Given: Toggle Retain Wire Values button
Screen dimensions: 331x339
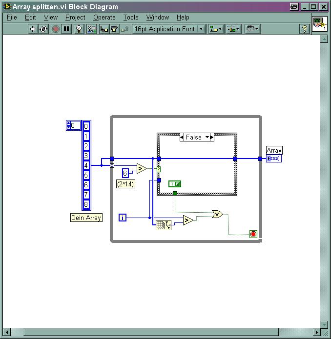Looking at the screenshot, I should (x=92, y=29).
